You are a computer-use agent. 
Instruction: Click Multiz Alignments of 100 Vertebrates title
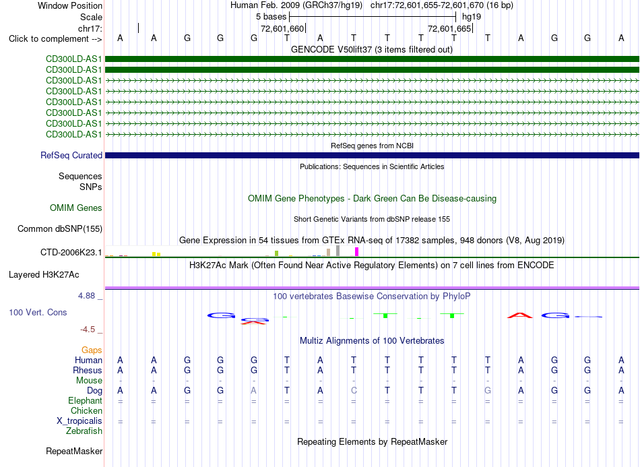point(372,341)
